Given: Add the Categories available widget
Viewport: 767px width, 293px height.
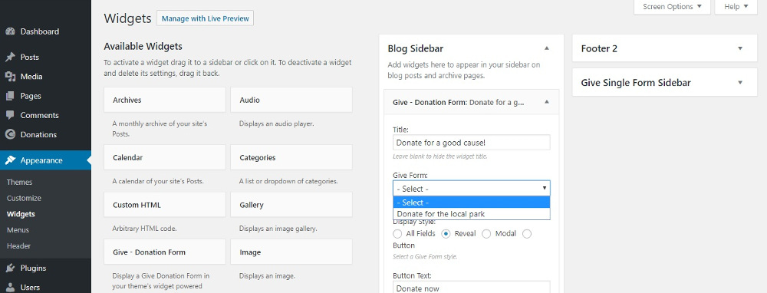Looking at the screenshot, I should tap(291, 157).
